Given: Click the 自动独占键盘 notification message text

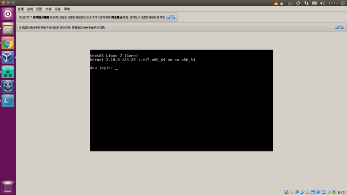Looking at the screenshot, I should [92, 17].
